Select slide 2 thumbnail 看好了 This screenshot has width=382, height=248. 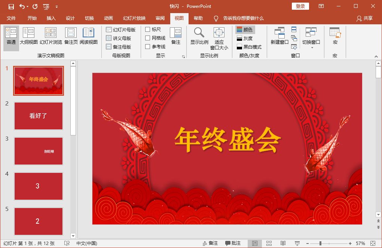tap(39, 116)
